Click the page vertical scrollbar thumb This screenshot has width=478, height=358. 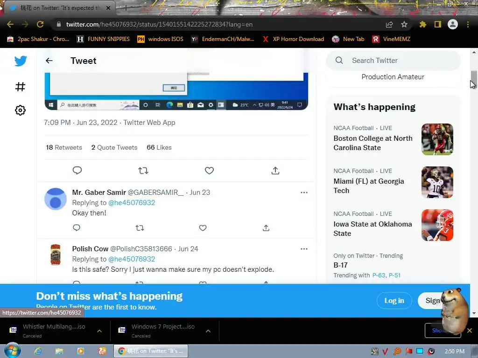[474, 79]
